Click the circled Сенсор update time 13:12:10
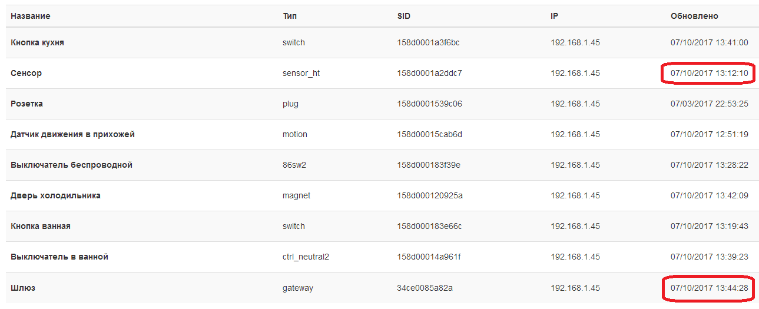This screenshot has height=309, width=759. [x=709, y=73]
